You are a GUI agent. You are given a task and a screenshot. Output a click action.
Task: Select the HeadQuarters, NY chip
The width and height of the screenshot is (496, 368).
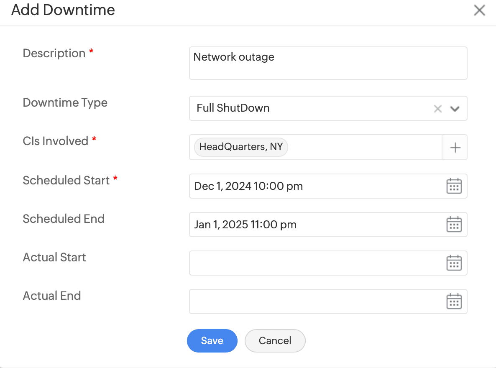pos(241,147)
